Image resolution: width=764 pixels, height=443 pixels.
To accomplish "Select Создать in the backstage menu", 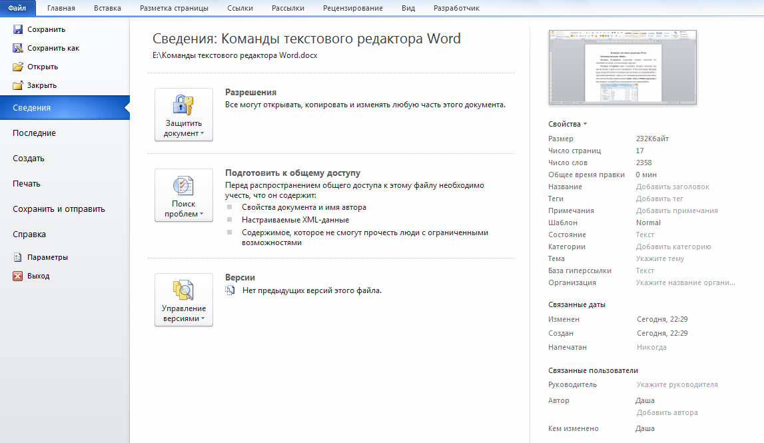I will [65, 159].
